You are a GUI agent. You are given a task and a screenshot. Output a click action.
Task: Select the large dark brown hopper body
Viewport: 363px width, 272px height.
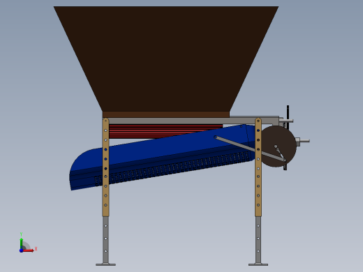point(166,58)
